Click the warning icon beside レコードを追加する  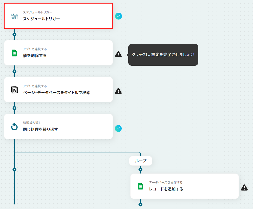coord(244,188)
